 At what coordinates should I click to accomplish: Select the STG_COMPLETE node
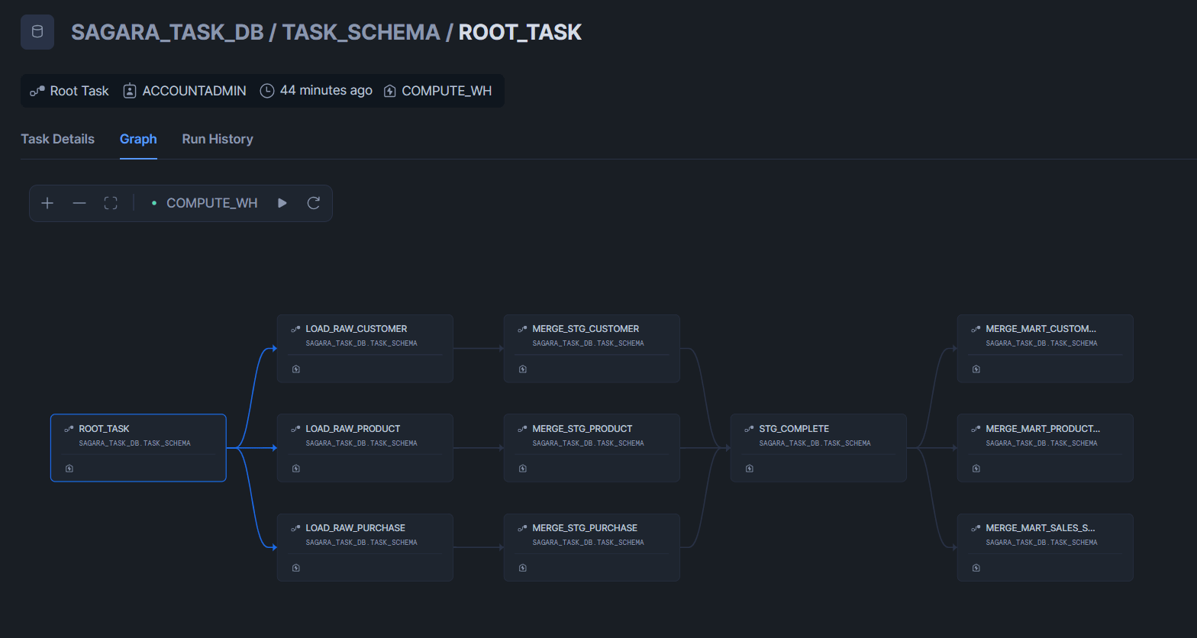[x=818, y=448]
